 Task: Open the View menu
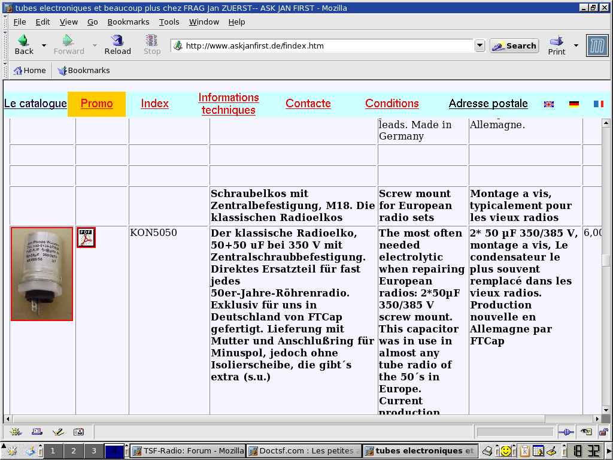[x=68, y=22]
